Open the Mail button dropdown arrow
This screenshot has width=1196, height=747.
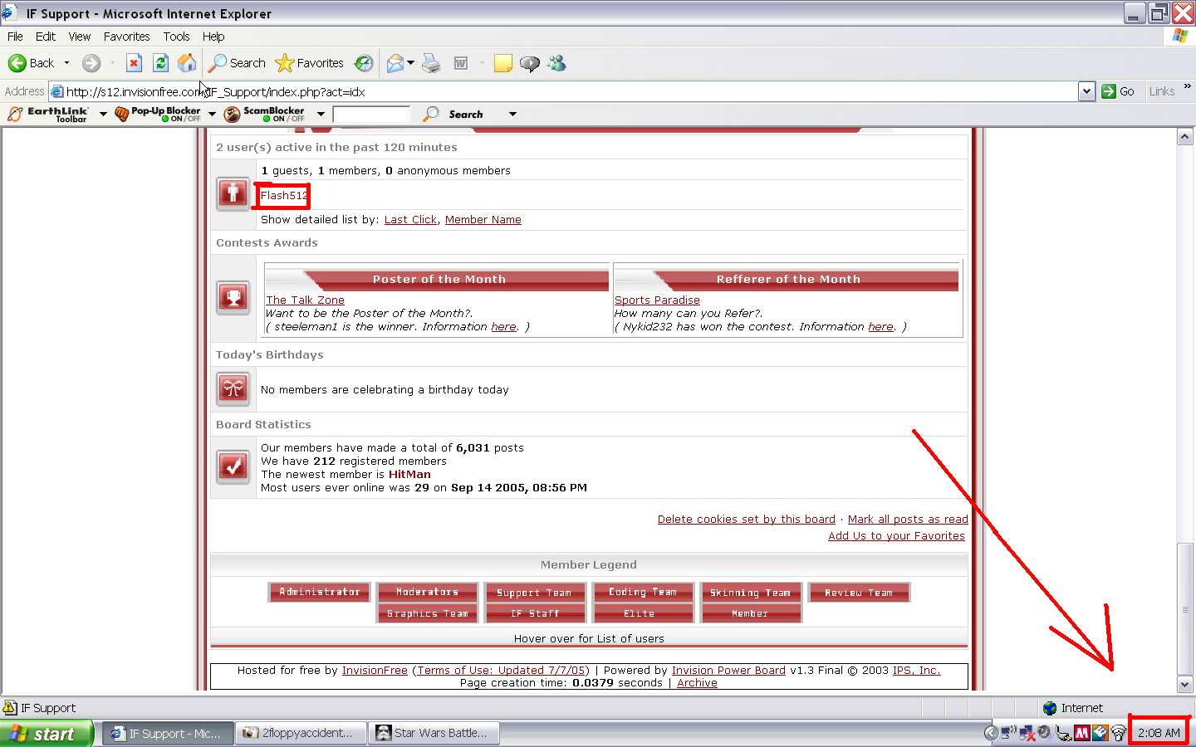[x=410, y=63]
